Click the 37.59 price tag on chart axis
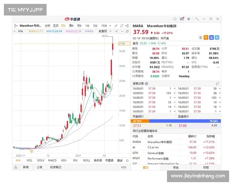 [x=124, y=44]
